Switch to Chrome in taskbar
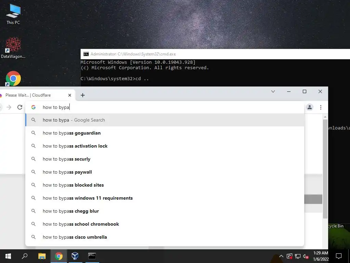Image resolution: width=350 pixels, height=263 pixels. (x=58, y=256)
